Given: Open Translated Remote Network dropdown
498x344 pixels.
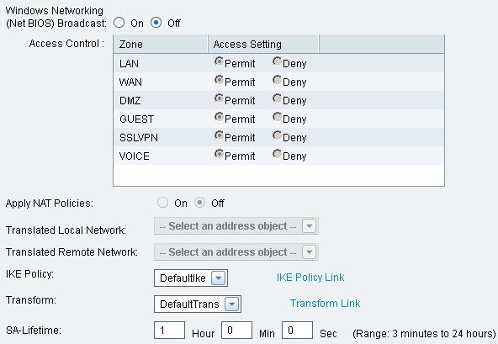Looking at the screenshot, I should tap(236, 252).
